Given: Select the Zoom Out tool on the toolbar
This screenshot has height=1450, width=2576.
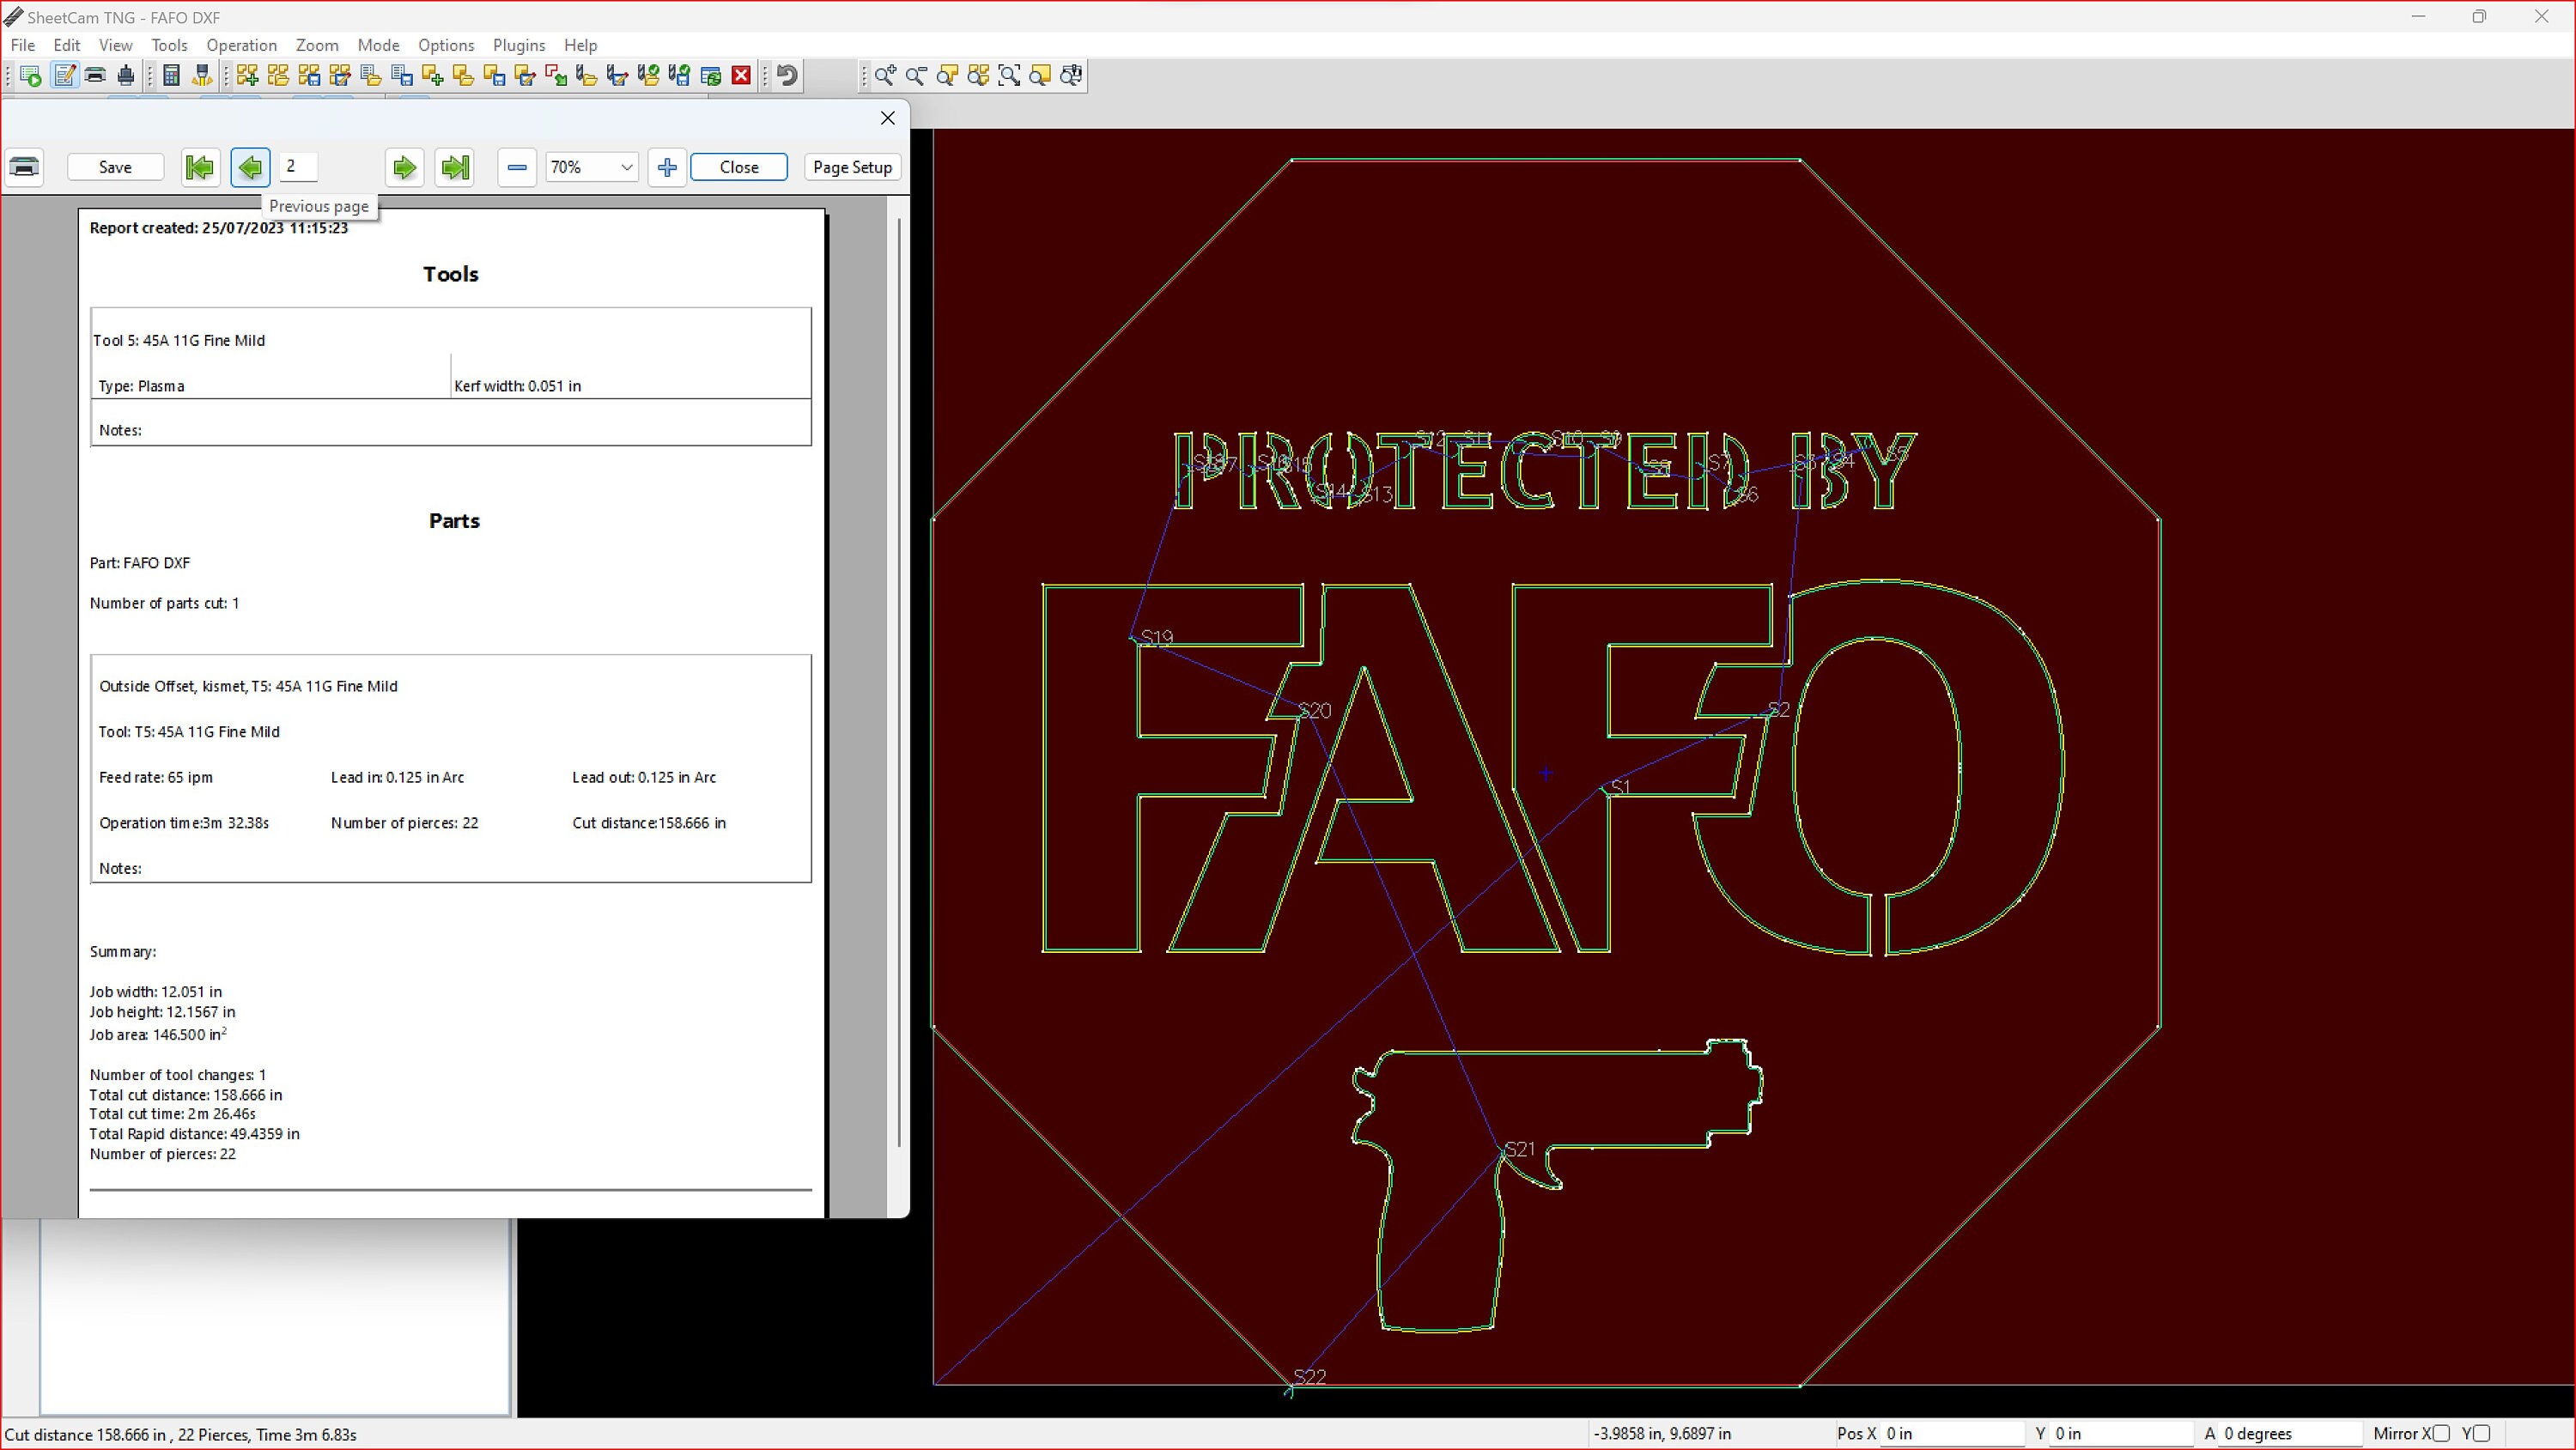Looking at the screenshot, I should pyautogui.click(x=916, y=75).
